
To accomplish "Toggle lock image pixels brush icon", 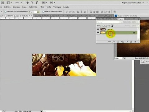I will [x=106, y=26].
